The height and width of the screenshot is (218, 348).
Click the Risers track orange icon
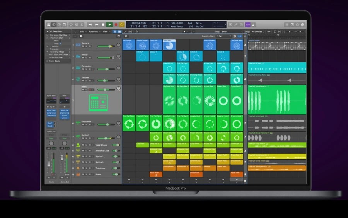(x=78, y=175)
